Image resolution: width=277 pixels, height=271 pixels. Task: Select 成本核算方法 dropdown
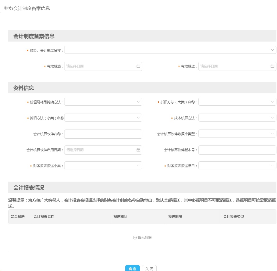(x=237, y=118)
